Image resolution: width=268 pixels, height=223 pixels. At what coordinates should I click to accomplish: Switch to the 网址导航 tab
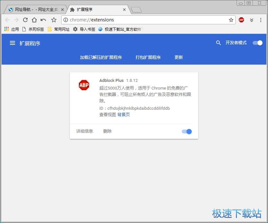pos(34,10)
